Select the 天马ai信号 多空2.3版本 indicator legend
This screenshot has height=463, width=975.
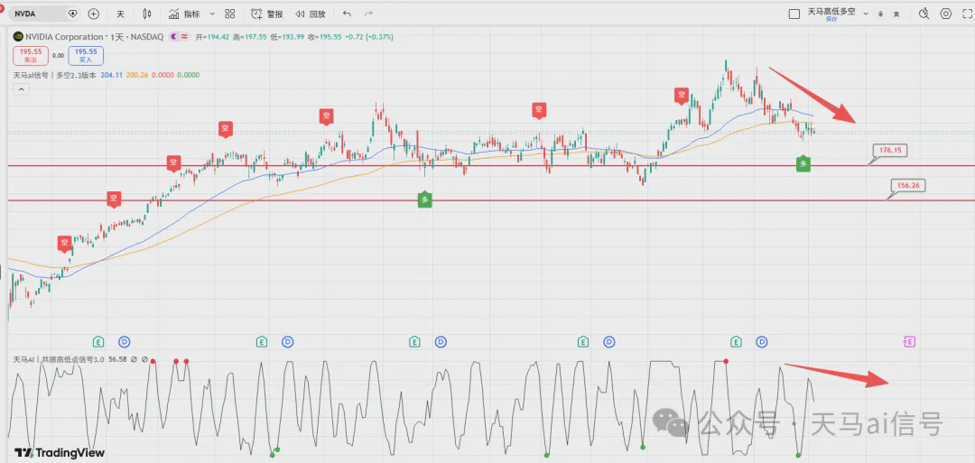(55, 75)
